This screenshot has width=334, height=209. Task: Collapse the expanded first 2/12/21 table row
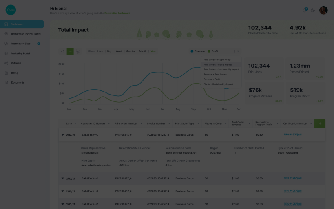pos(63,134)
